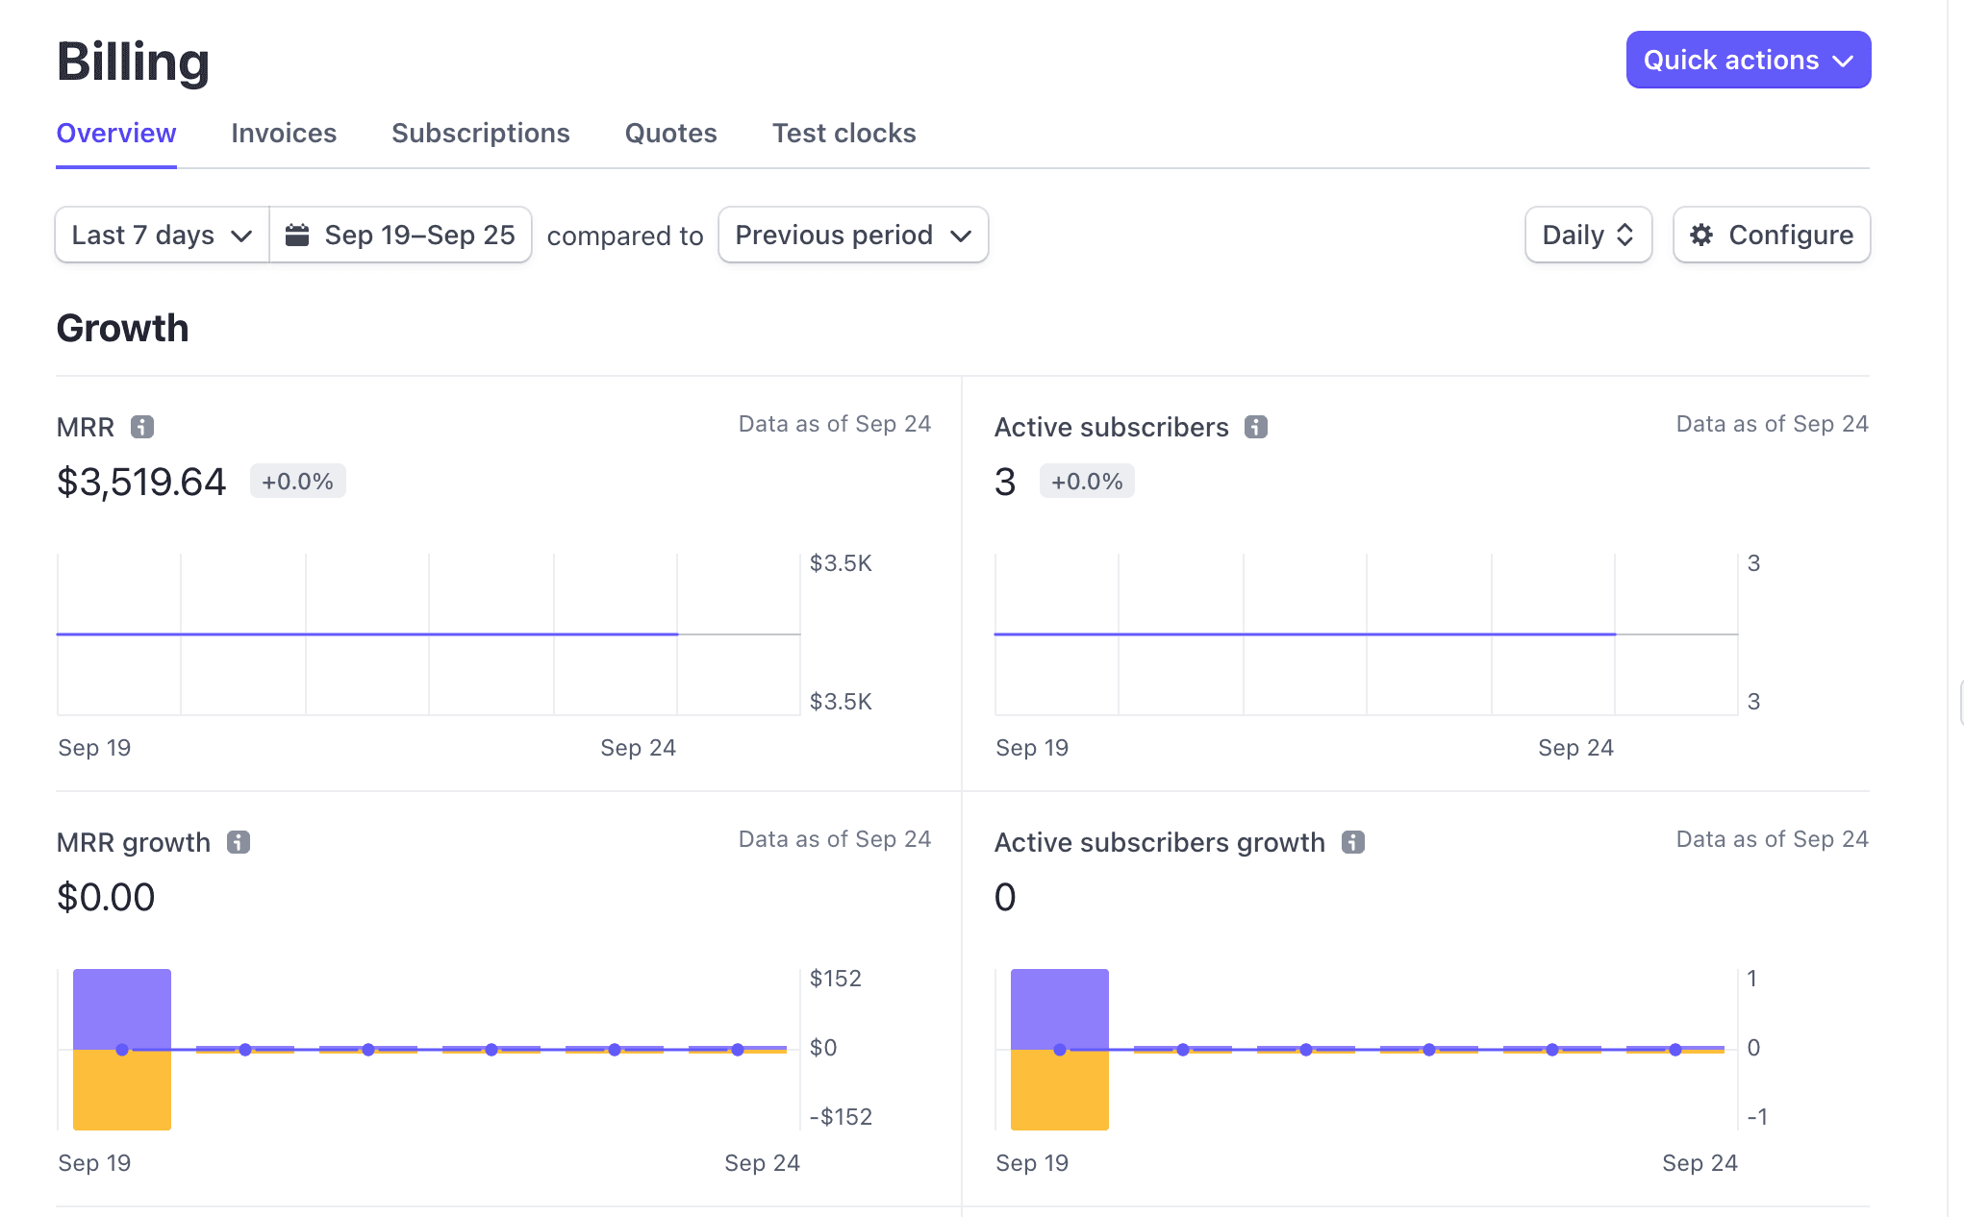Click Active subscribers growth info icon

pyautogui.click(x=1353, y=842)
